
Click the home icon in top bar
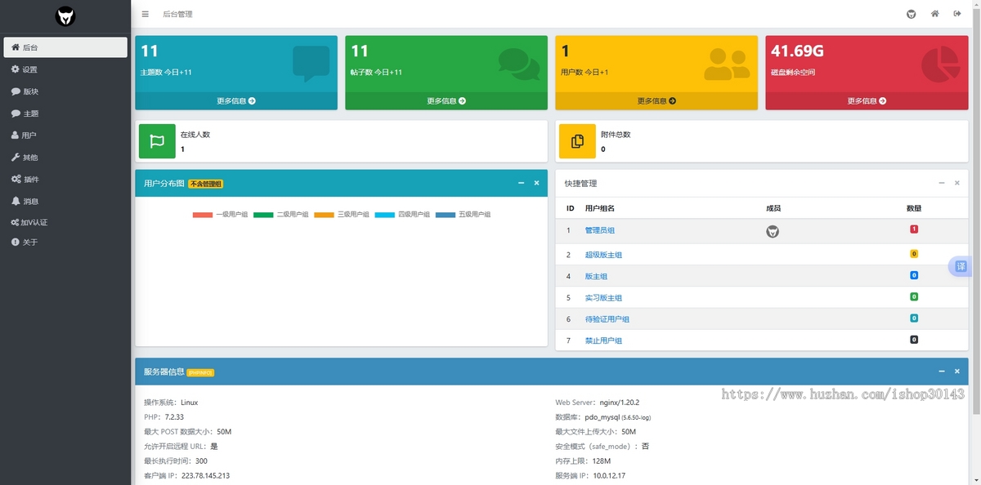click(x=934, y=14)
